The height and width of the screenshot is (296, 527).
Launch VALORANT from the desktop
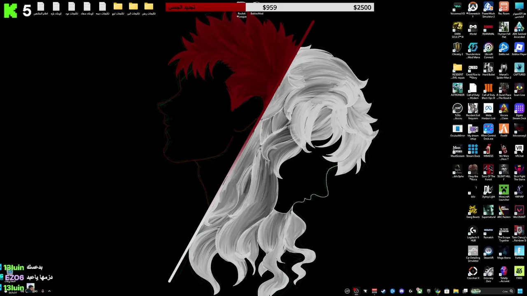519,213
